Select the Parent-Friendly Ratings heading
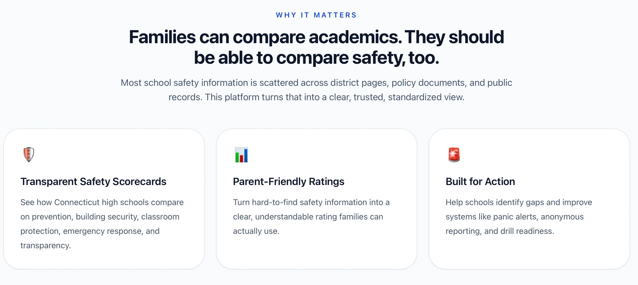This screenshot has width=638, height=285. tap(288, 181)
